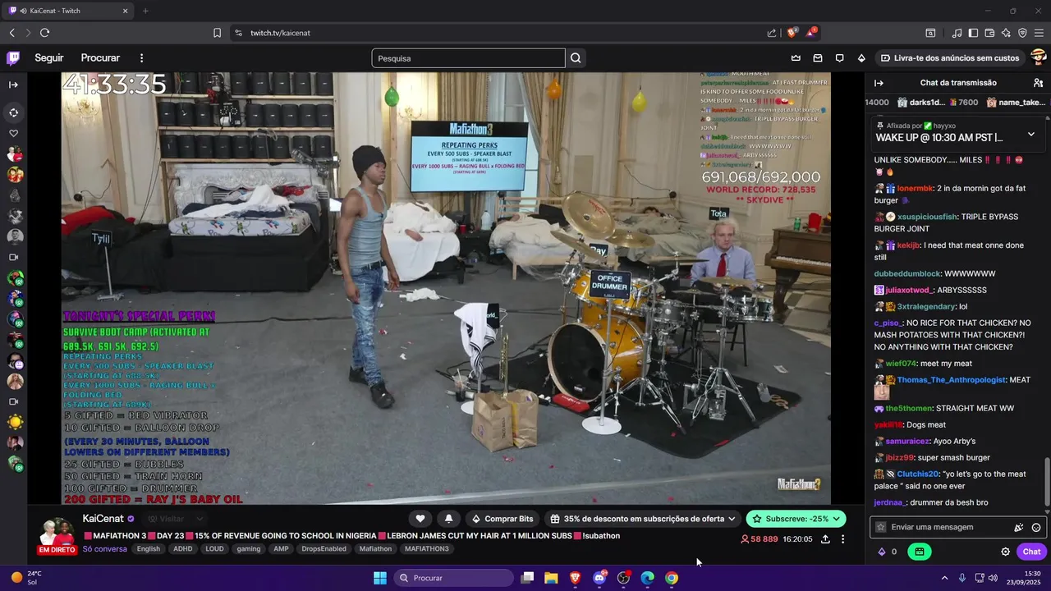Reload the page with refresh icon
Viewport: 1051px width, 591px height.
pos(44,33)
